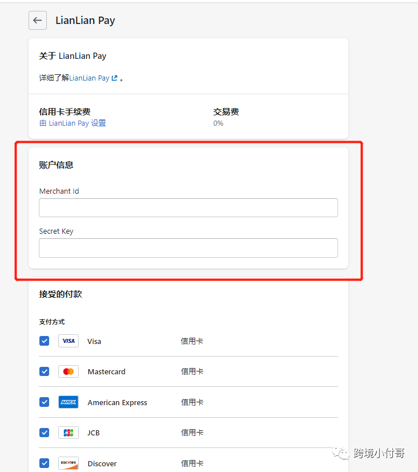The height and width of the screenshot is (472, 418).
Task: Click the external link icon after LianLian Pay
Action: (114, 78)
